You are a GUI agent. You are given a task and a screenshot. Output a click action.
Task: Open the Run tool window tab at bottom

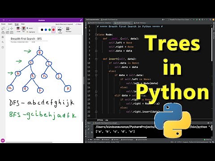[90, 140]
